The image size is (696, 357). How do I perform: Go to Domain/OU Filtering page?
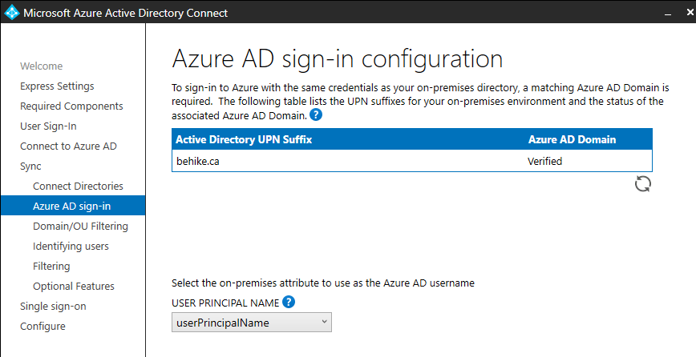(x=80, y=227)
